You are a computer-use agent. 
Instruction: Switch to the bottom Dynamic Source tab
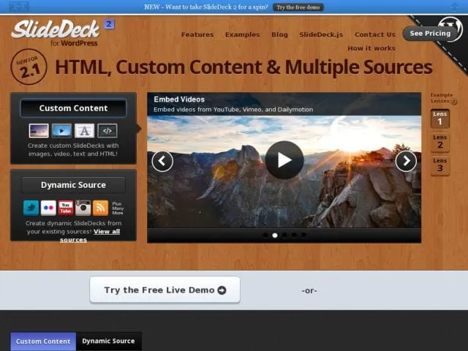109,341
